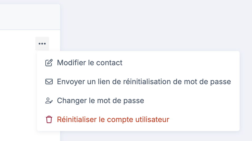Click the pencil-and-square edit icon
252x141 pixels.
click(49, 63)
